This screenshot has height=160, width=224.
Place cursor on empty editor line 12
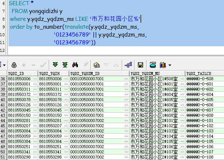(114, 50)
